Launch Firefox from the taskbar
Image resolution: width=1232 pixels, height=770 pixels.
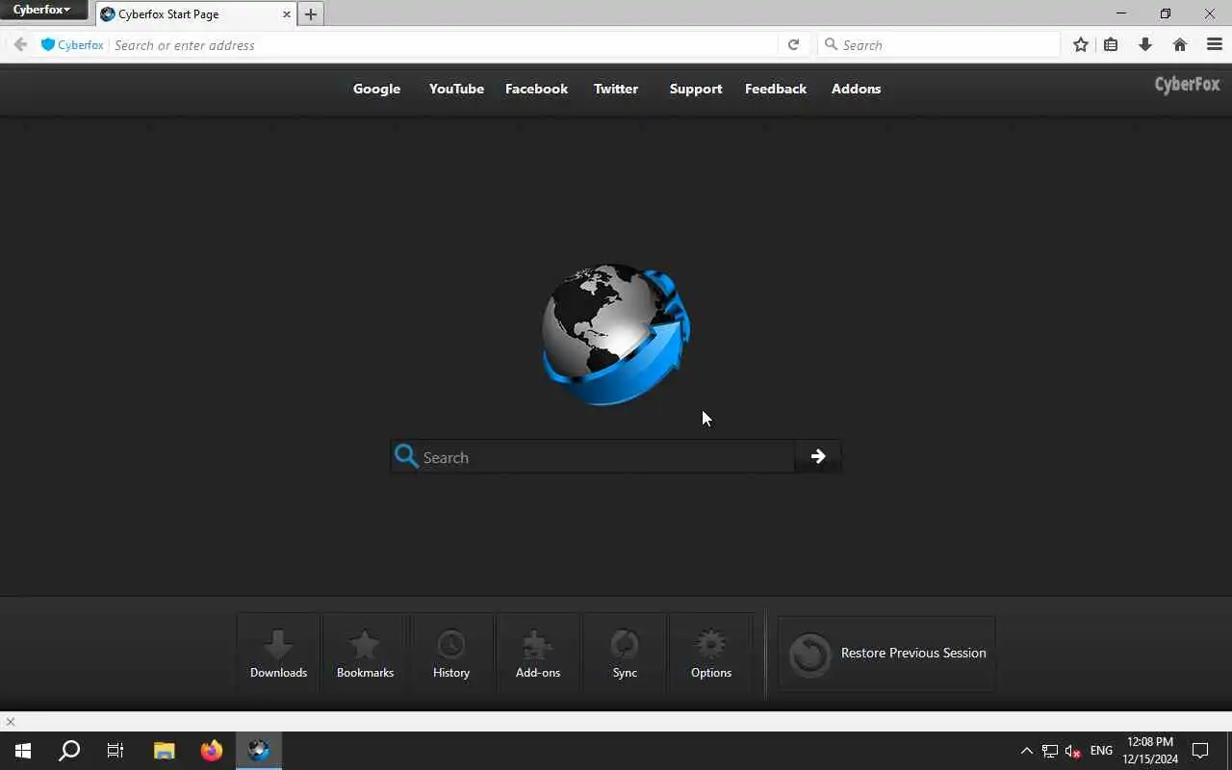[212, 751]
